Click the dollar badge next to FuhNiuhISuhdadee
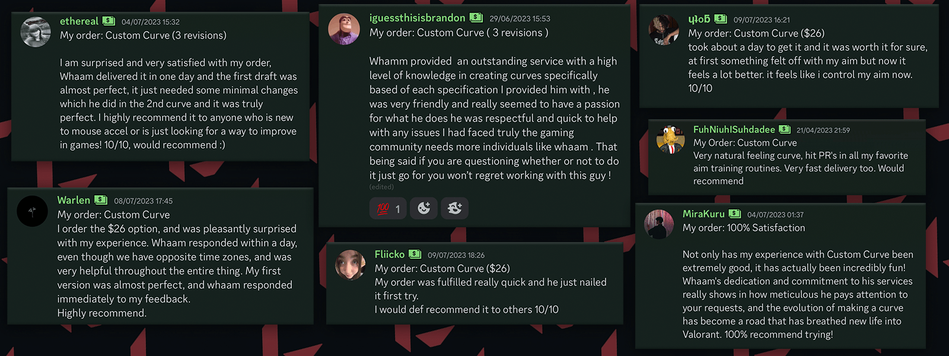949x356 pixels. [786, 129]
